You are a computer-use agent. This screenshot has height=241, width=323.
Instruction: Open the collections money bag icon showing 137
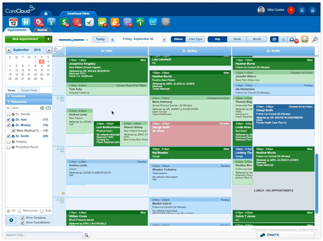pos(115,22)
